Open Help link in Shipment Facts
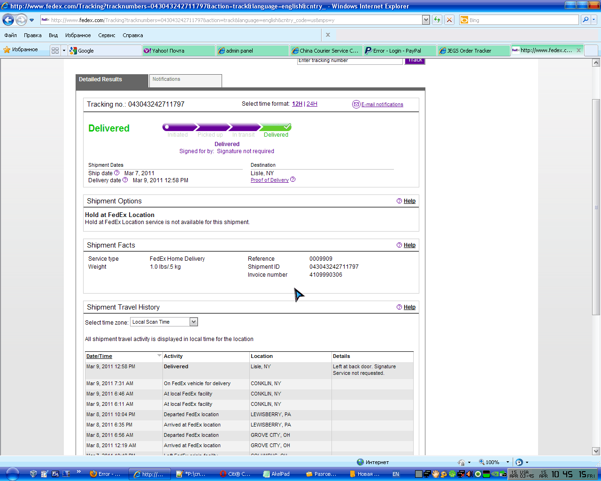The image size is (601, 481). click(x=409, y=245)
